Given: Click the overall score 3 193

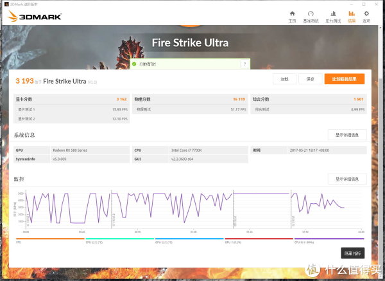Looking at the screenshot, I should pos(24,81).
